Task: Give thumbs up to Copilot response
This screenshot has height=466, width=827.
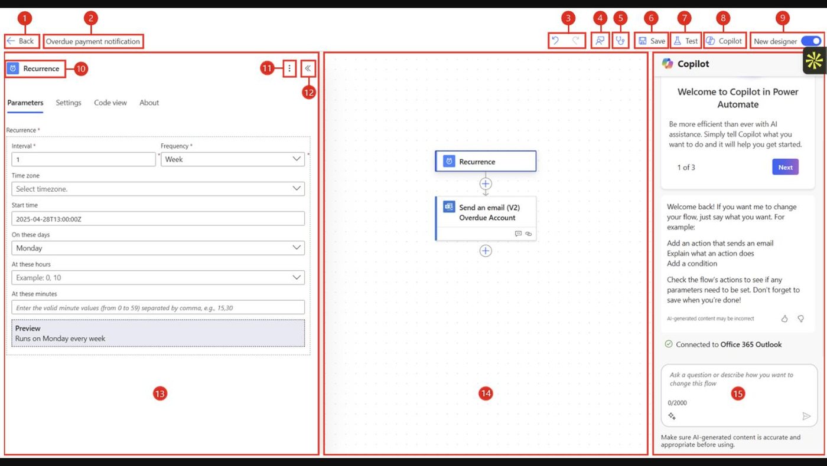Action: (x=784, y=319)
